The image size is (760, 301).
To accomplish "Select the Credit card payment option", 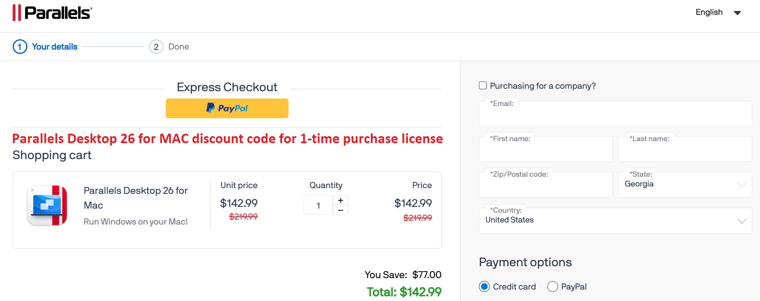I will [485, 287].
